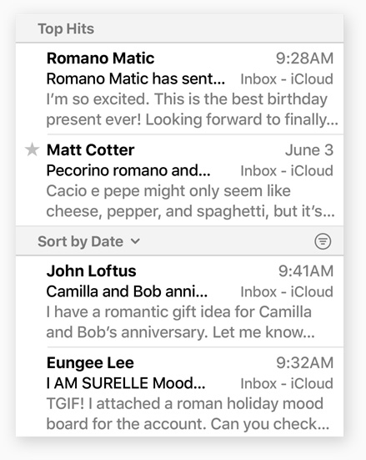366x460 pixels.
Task: Click the filter icon beside Sort by Date
Action: coord(323,241)
